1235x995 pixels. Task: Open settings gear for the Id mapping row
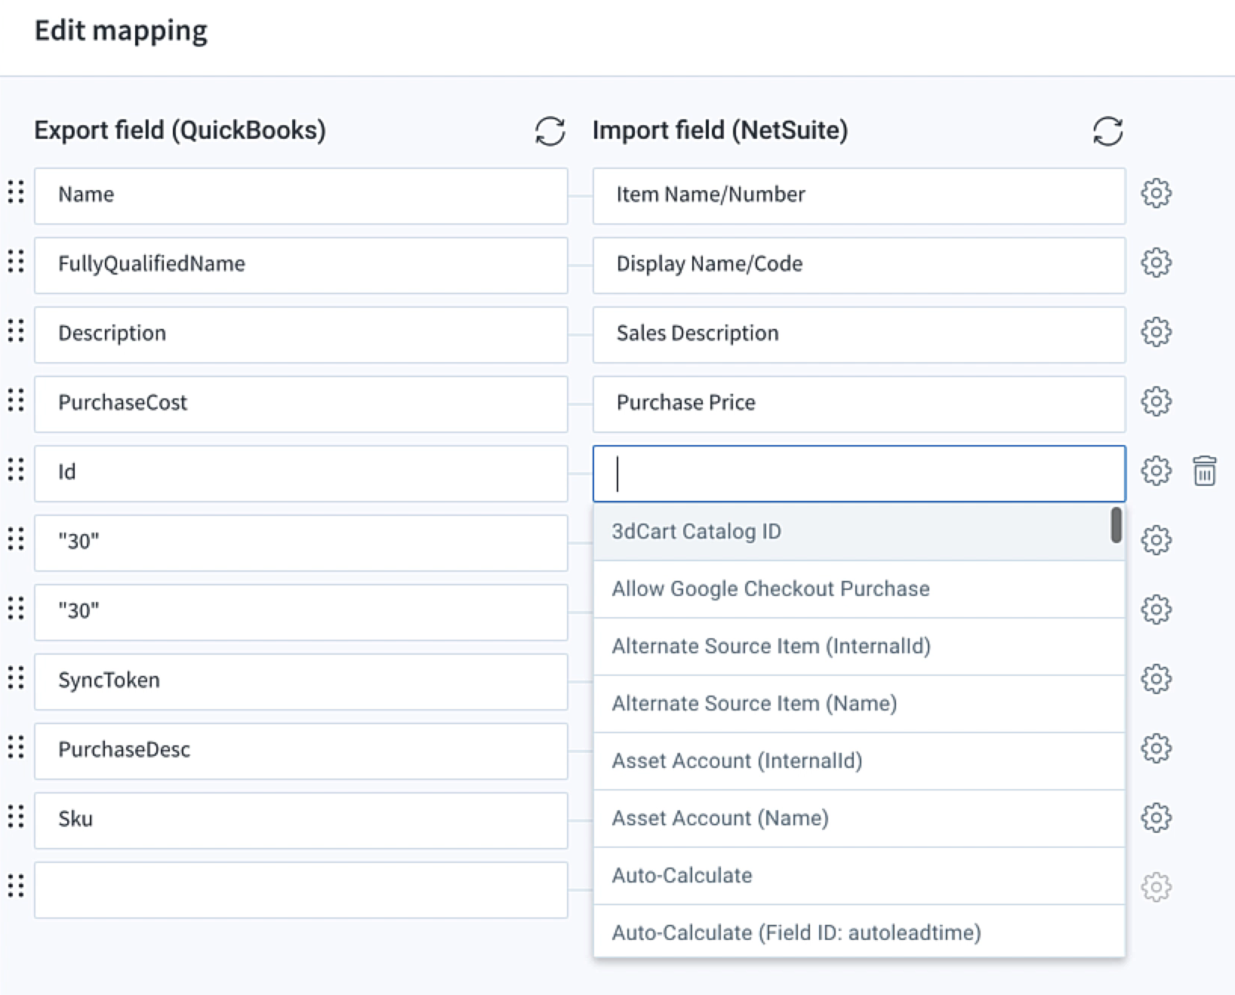pos(1156,471)
